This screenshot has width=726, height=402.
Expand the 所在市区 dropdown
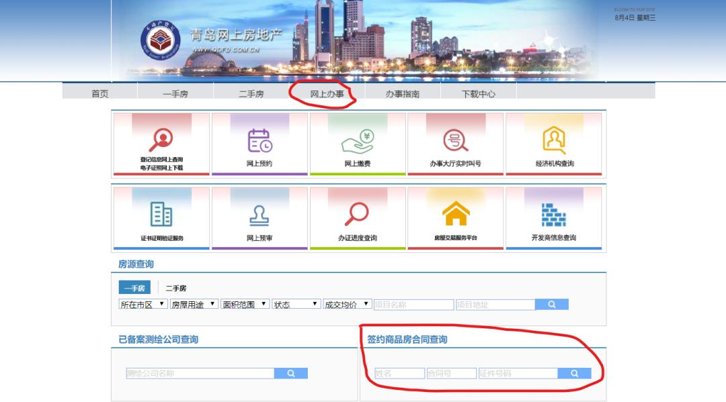click(143, 304)
